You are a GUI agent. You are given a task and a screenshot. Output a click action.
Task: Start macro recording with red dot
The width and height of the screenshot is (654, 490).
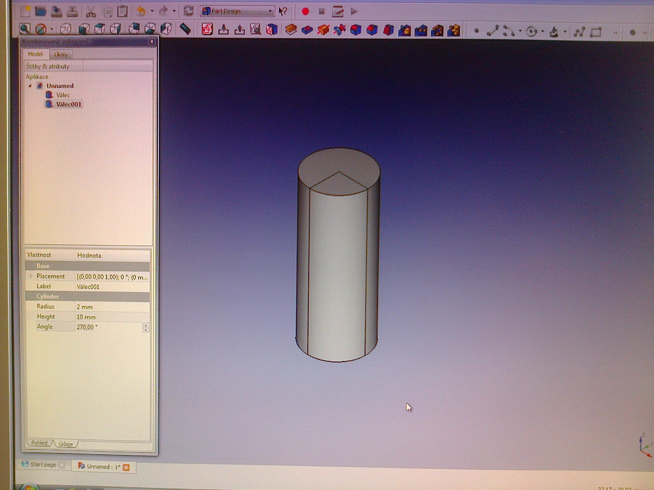pos(305,12)
